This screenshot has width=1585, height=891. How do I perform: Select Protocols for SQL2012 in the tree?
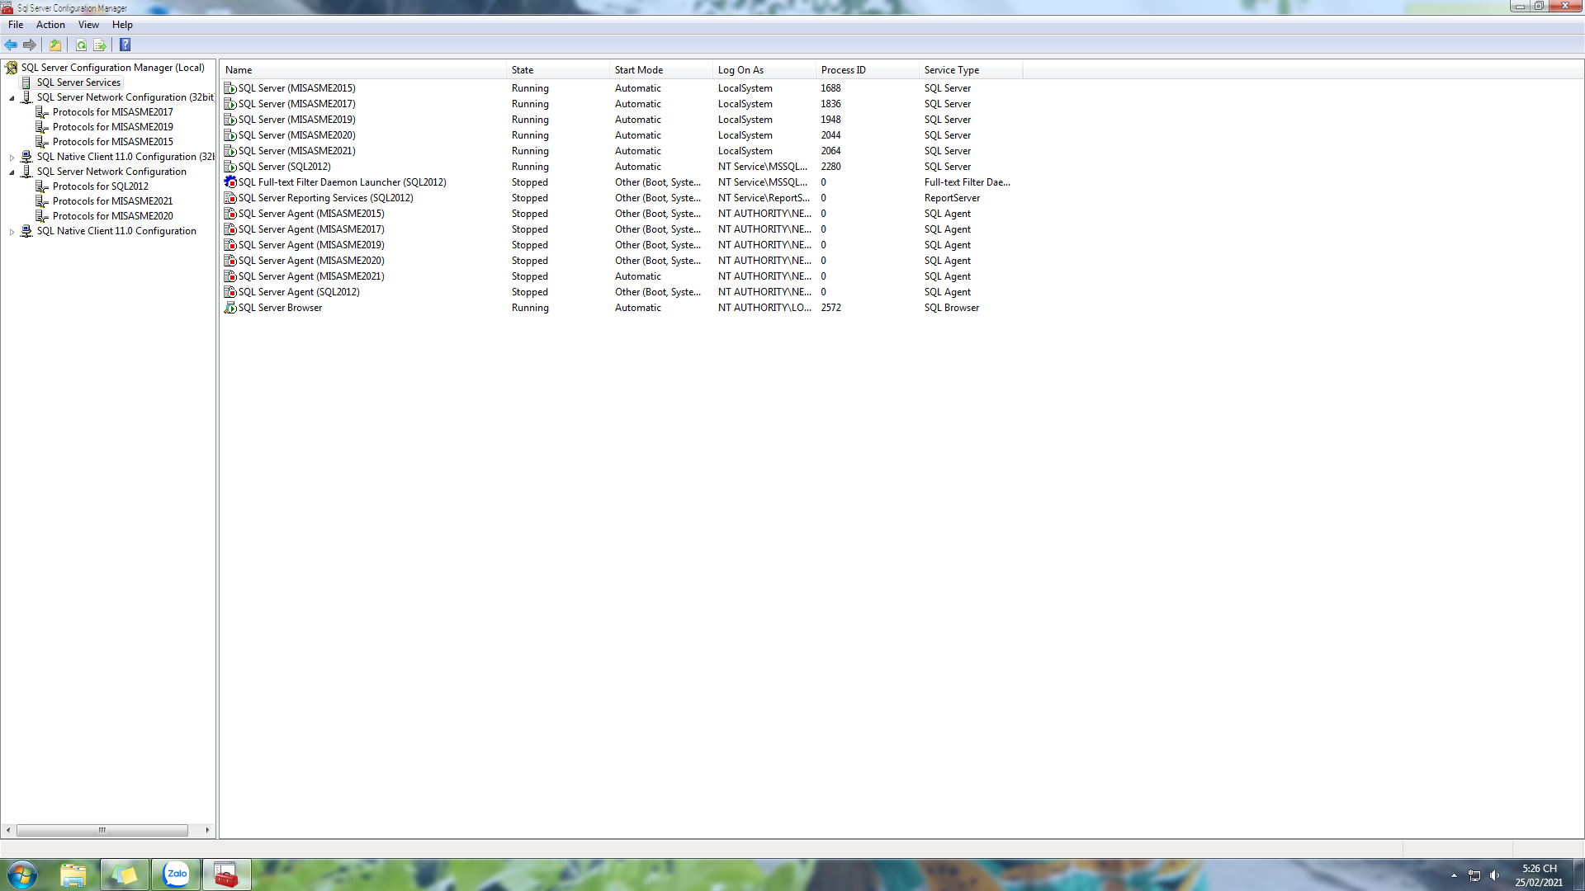point(101,186)
